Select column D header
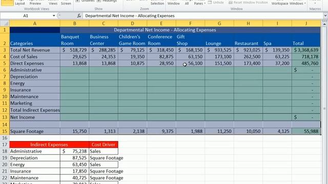Screen dimensions: 328x184 pyautogui.click(x=132, y=24)
